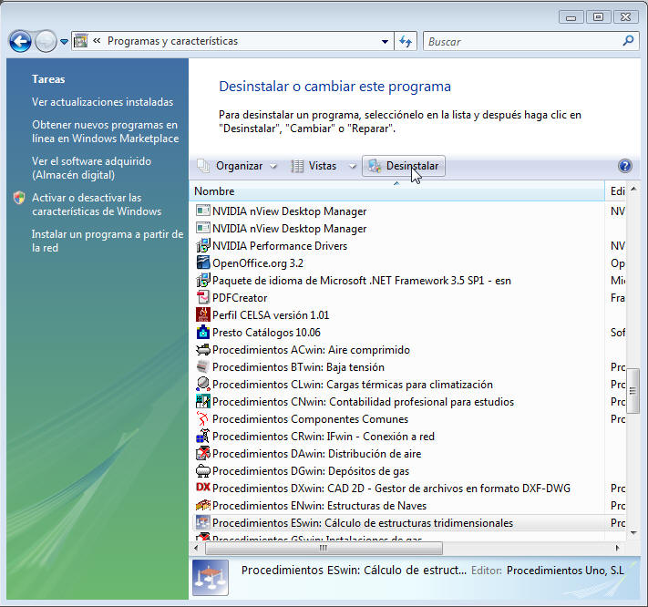Select the Presto Catálogos 10.06 icon
Viewport: 648px width, 607px height.
(202, 333)
